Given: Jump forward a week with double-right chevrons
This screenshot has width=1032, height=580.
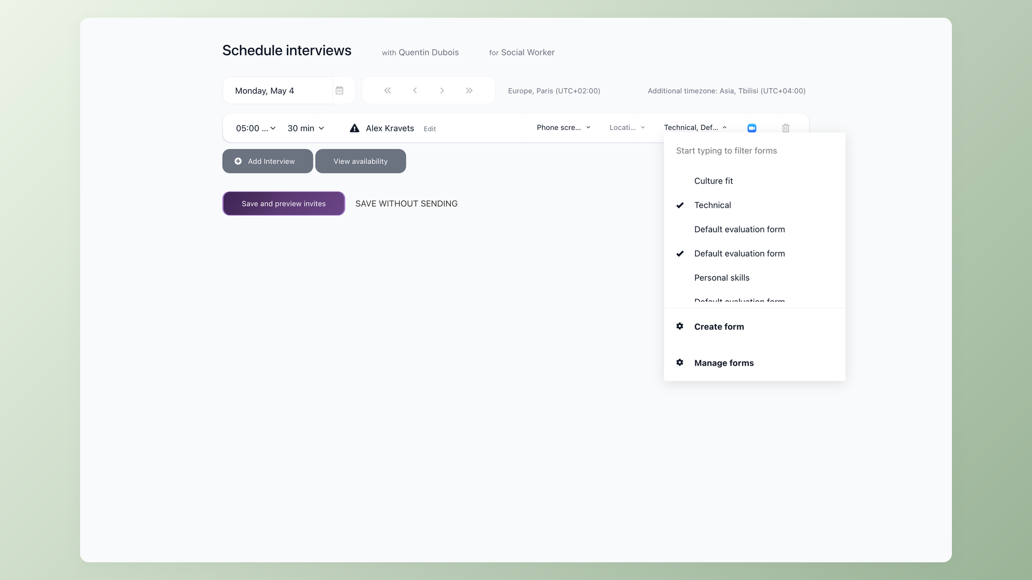Looking at the screenshot, I should 469,90.
